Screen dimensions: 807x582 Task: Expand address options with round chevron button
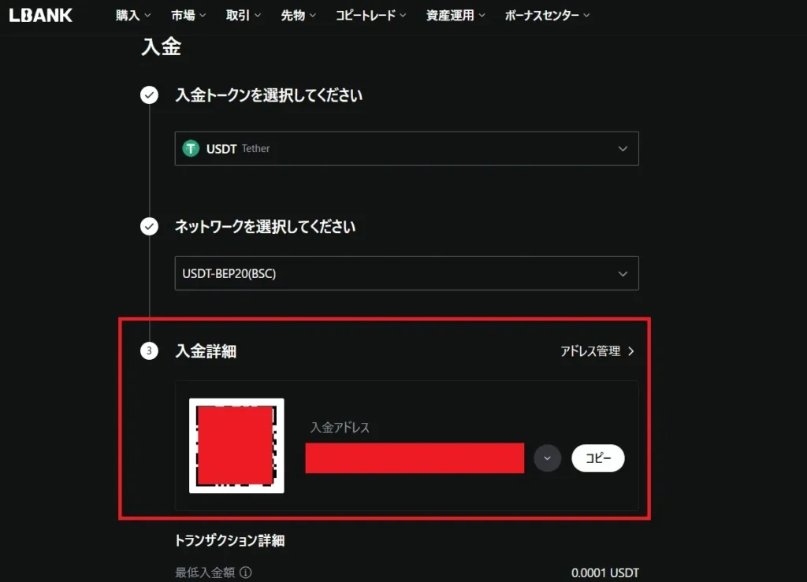(547, 458)
